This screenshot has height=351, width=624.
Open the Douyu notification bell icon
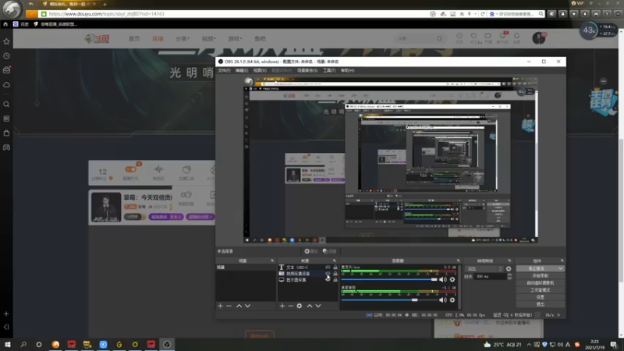(516, 37)
